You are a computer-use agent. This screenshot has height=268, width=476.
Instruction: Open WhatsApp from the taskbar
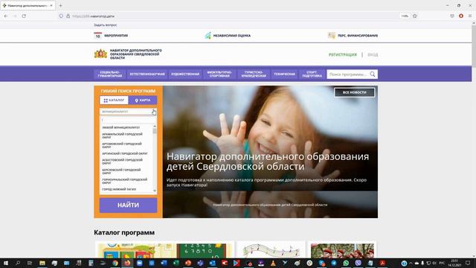pyautogui.click(x=346, y=263)
